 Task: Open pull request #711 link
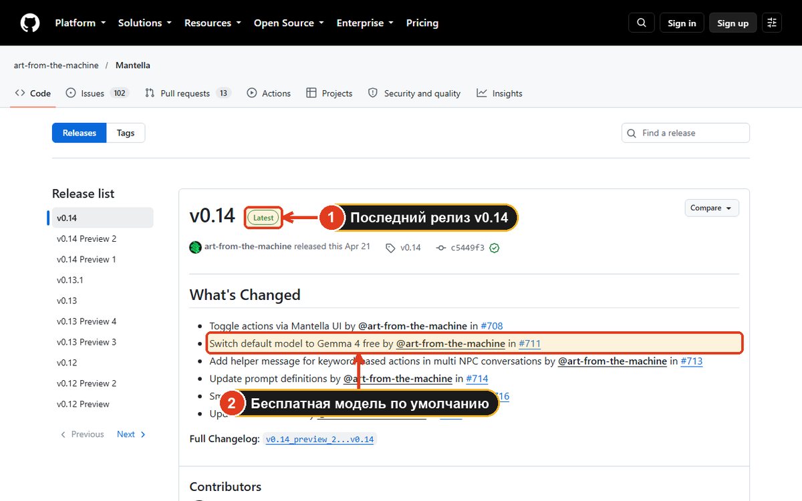(x=529, y=343)
